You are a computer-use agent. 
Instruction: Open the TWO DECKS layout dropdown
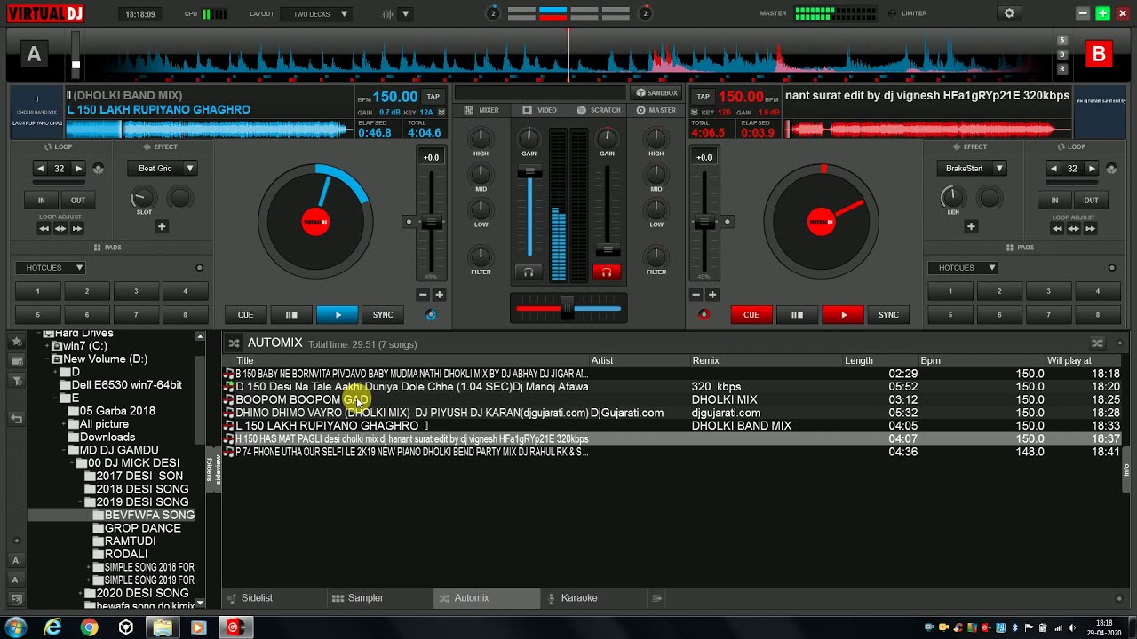[316, 14]
